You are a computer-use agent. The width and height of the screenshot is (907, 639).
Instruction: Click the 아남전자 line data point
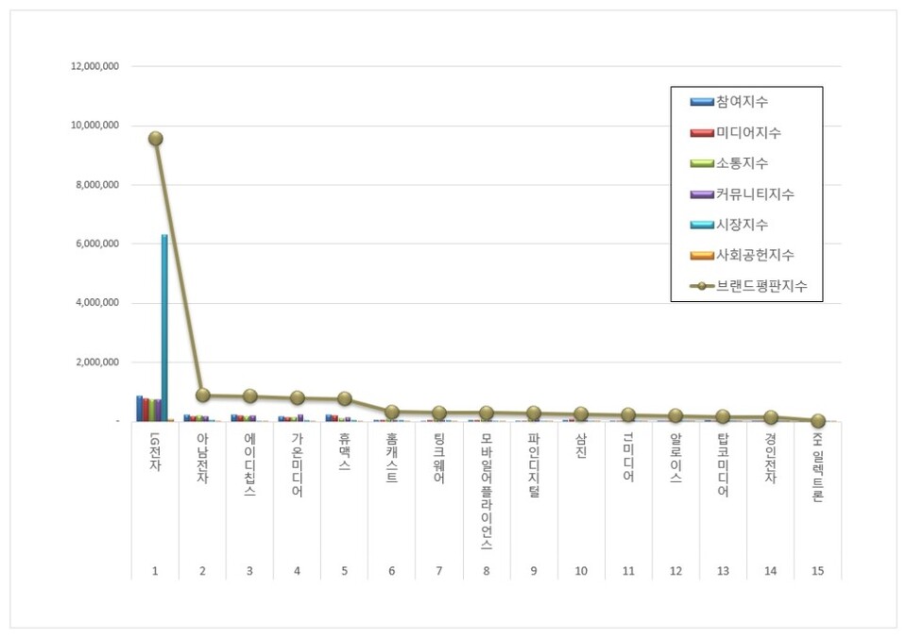tap(202, 395)
